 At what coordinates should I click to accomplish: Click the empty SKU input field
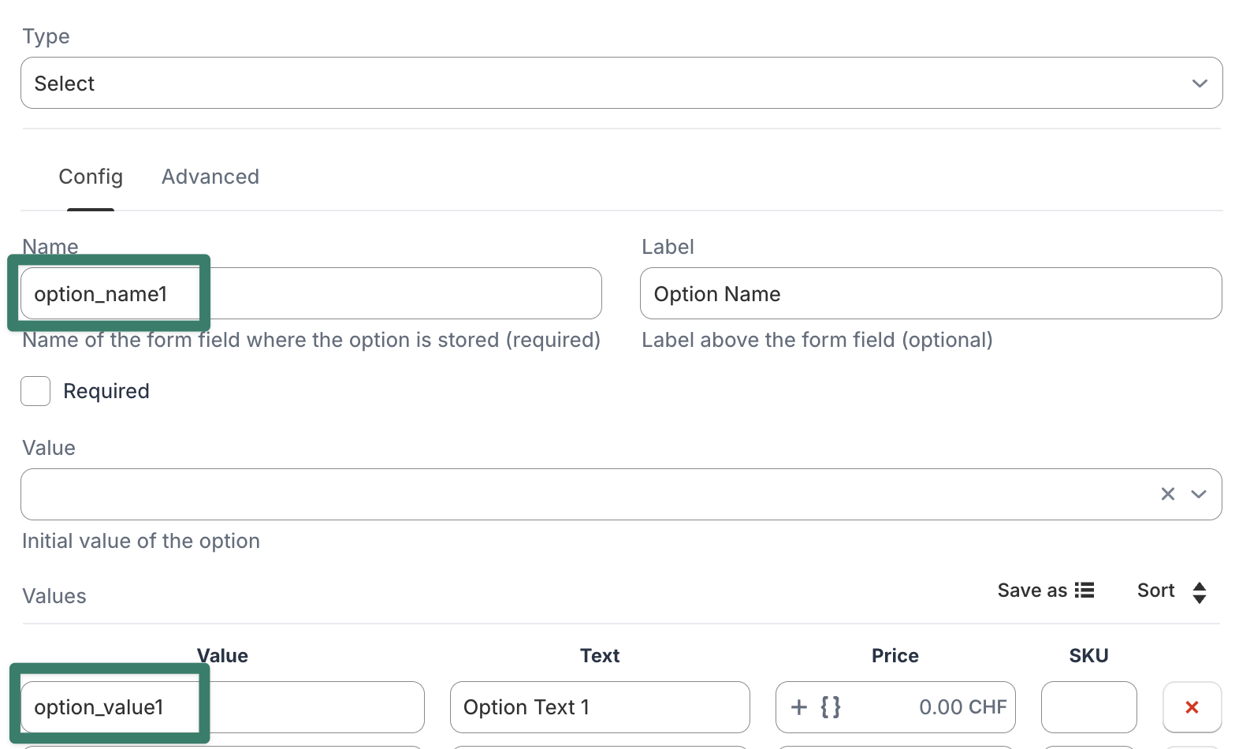pyautogui.click(x=1088, y=707)
